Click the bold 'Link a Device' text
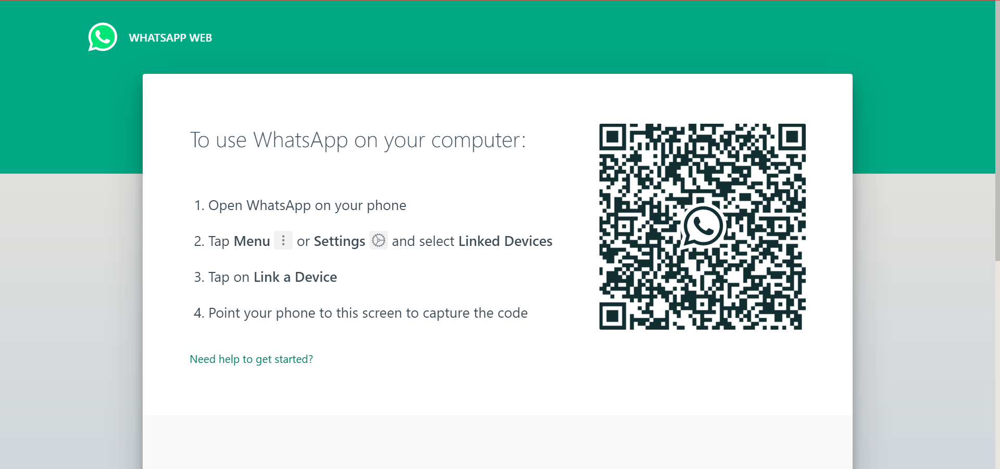The image size is (1000, 469). coord(295,277)
